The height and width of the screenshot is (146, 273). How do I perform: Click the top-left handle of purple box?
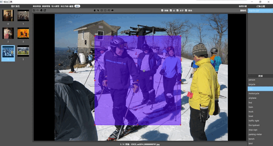(95, 36)
